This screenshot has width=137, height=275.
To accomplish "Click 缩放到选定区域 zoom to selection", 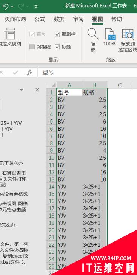I will pos(128,40).
